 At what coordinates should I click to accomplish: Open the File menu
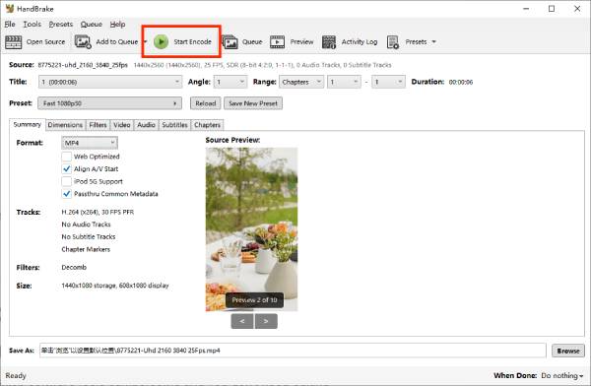click(10, 24)
